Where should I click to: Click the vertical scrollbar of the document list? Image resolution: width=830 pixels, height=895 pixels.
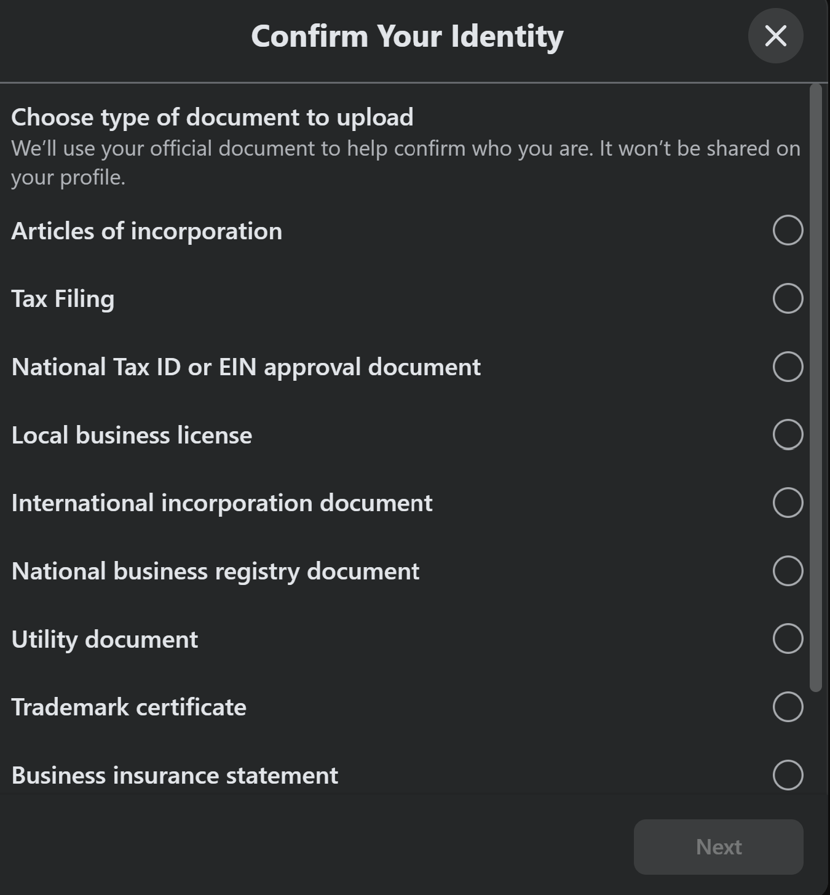(816, 388)
